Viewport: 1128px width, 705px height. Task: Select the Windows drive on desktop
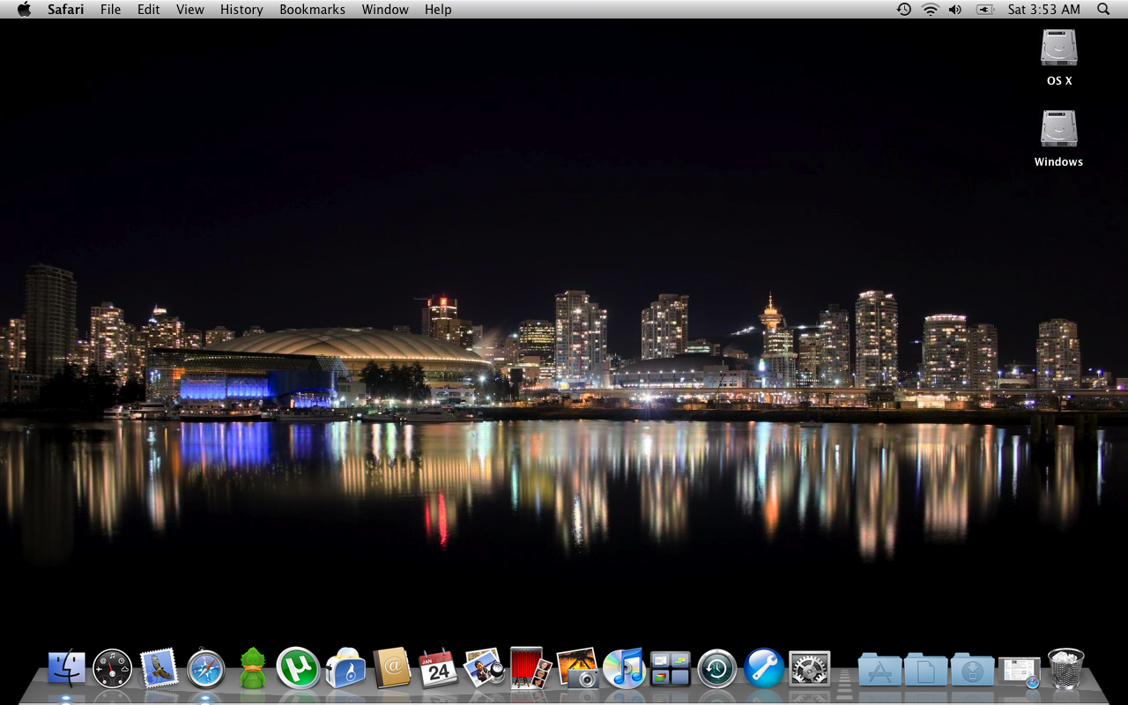pyautogui.click(x=1058, y=130)
